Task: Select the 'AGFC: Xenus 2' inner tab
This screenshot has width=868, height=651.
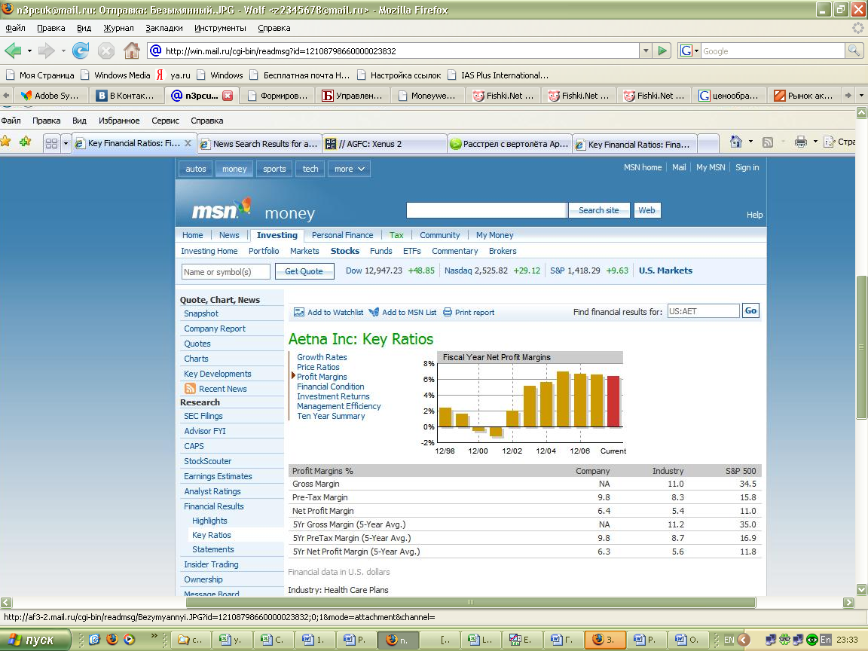Action: coord(384,143)
